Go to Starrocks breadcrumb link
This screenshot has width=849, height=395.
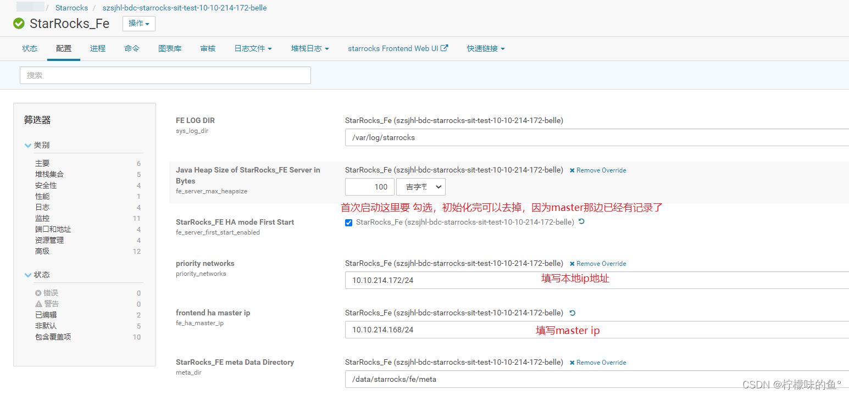pos(71,8)
